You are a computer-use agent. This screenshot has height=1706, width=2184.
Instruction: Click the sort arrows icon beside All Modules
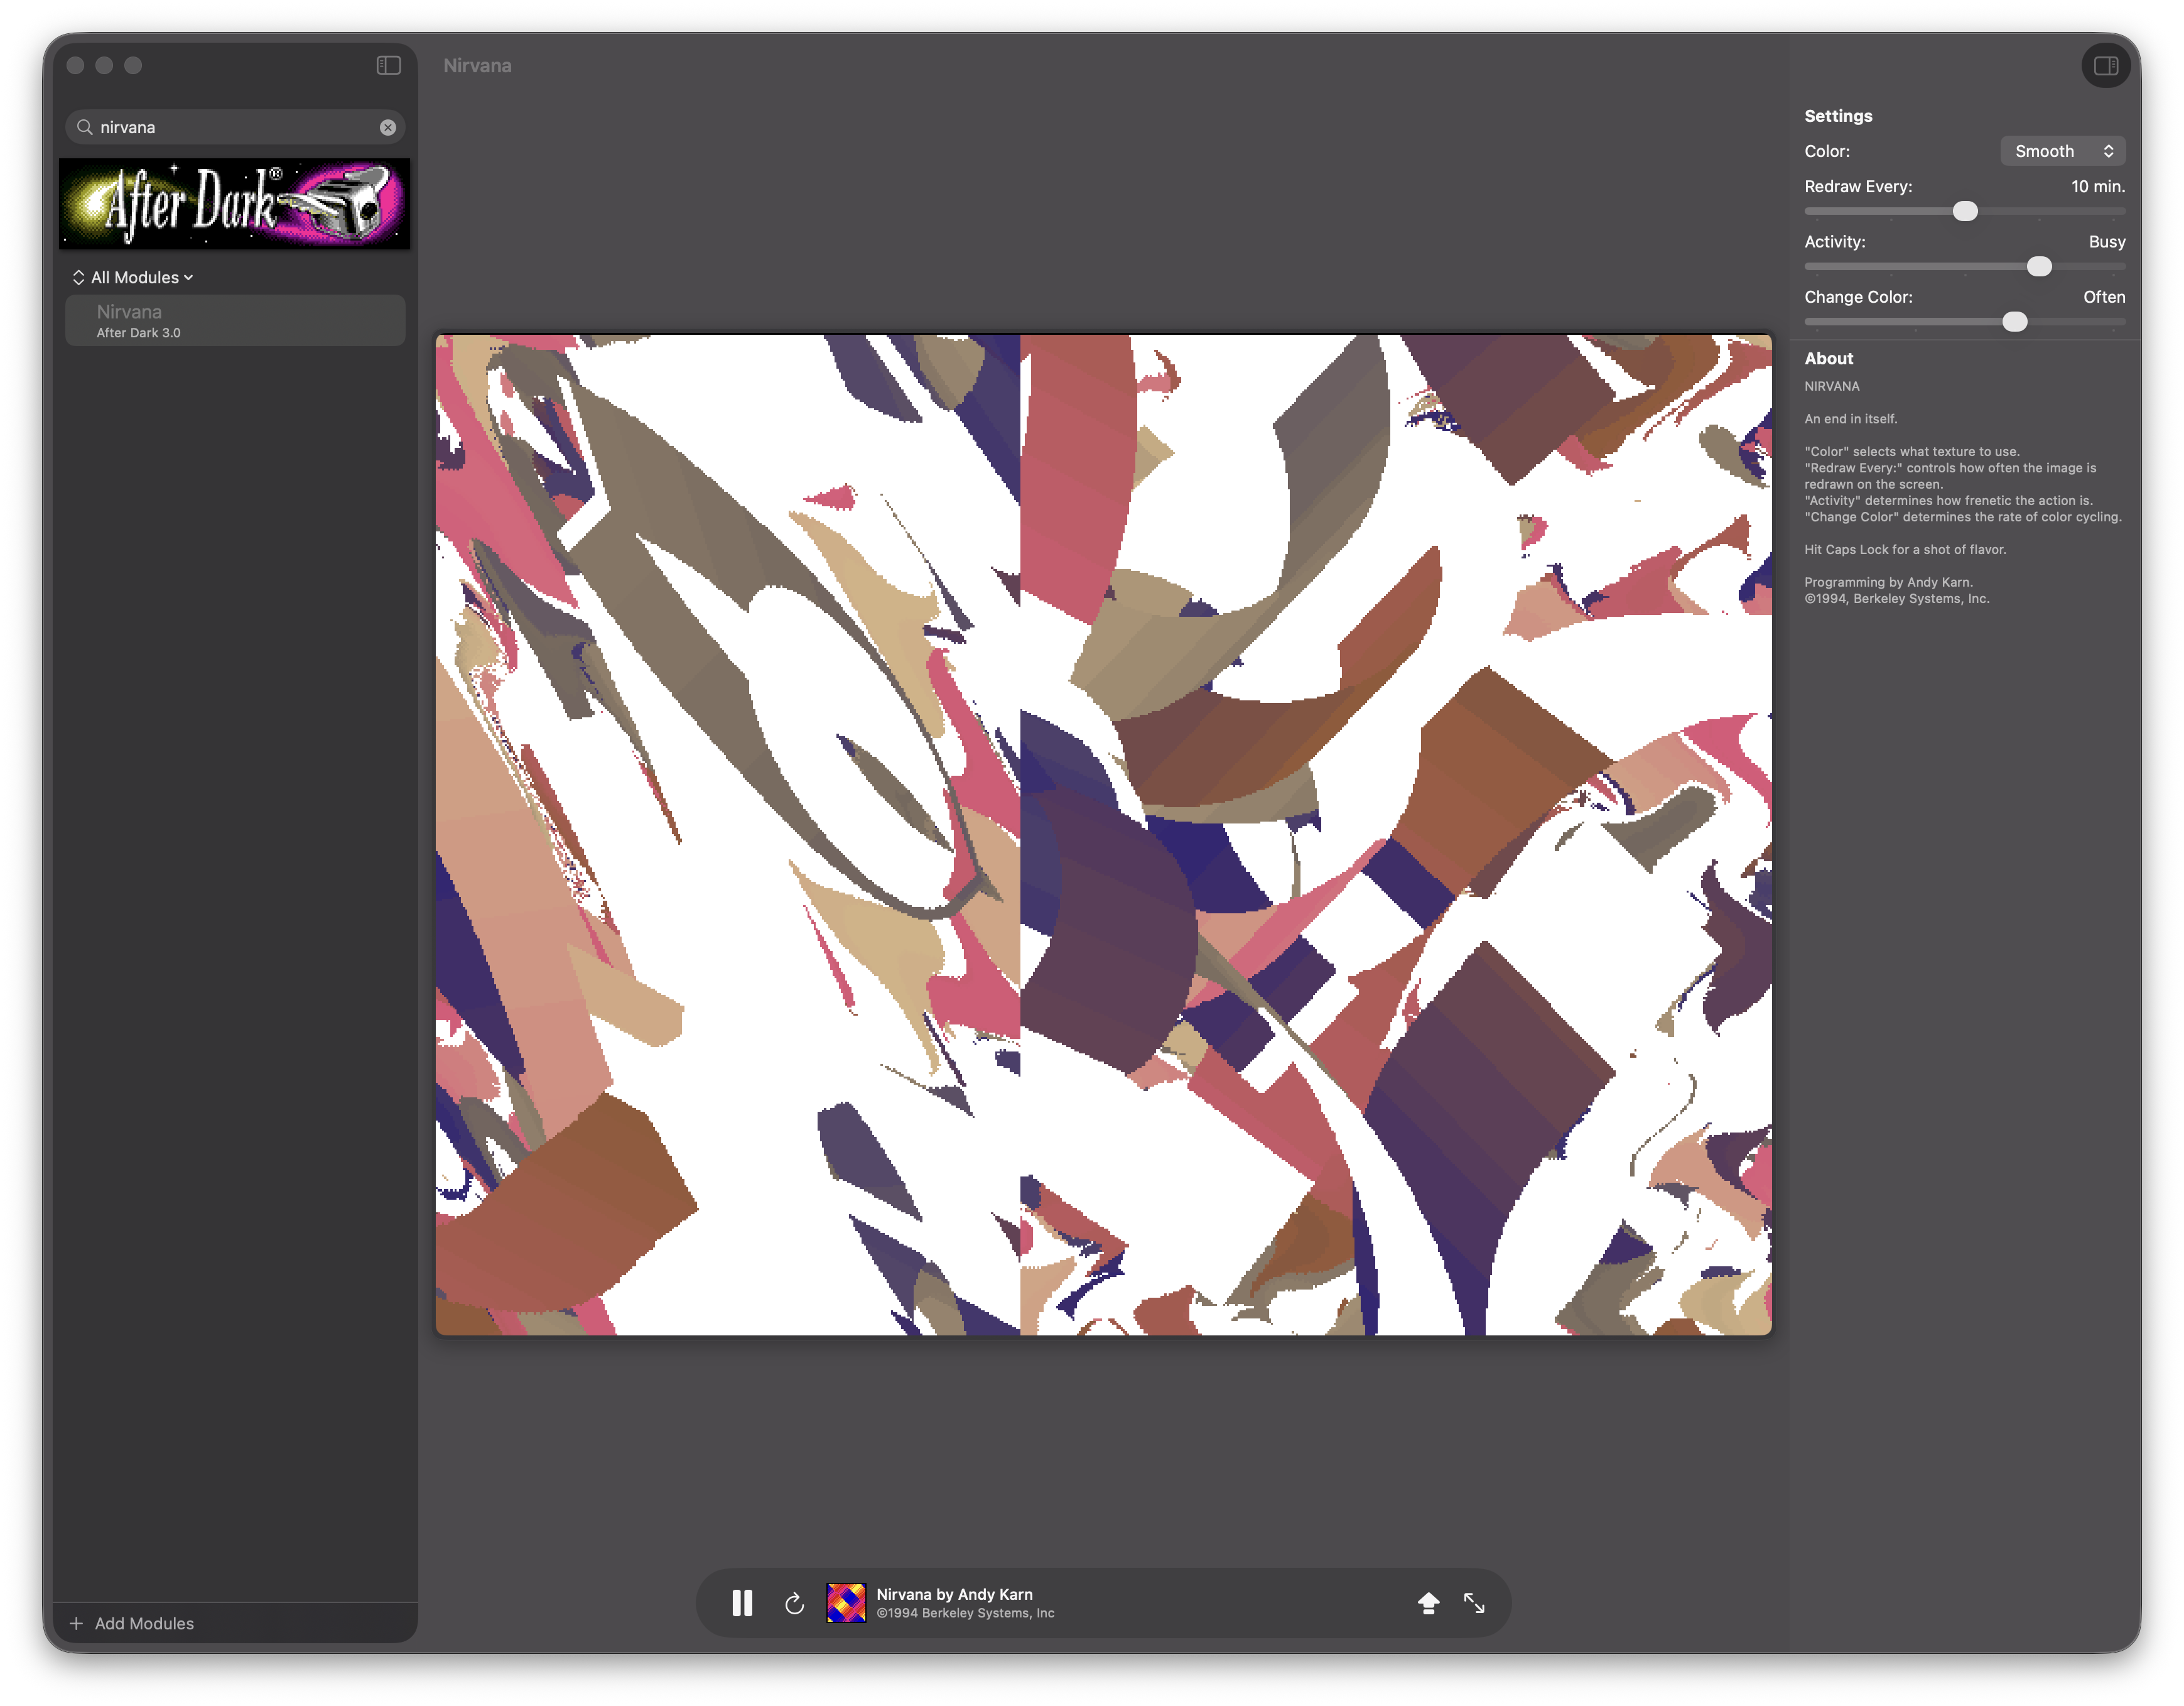pyautogui.click(x=78, y=277)
